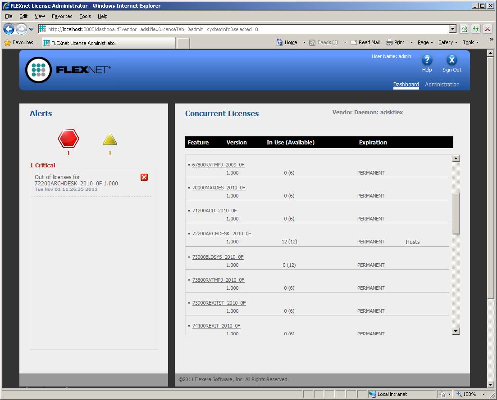This screenshot has width=497, height=400.
Task: Click the license list scrollbar thumb
Action: (x=456, y=213)
